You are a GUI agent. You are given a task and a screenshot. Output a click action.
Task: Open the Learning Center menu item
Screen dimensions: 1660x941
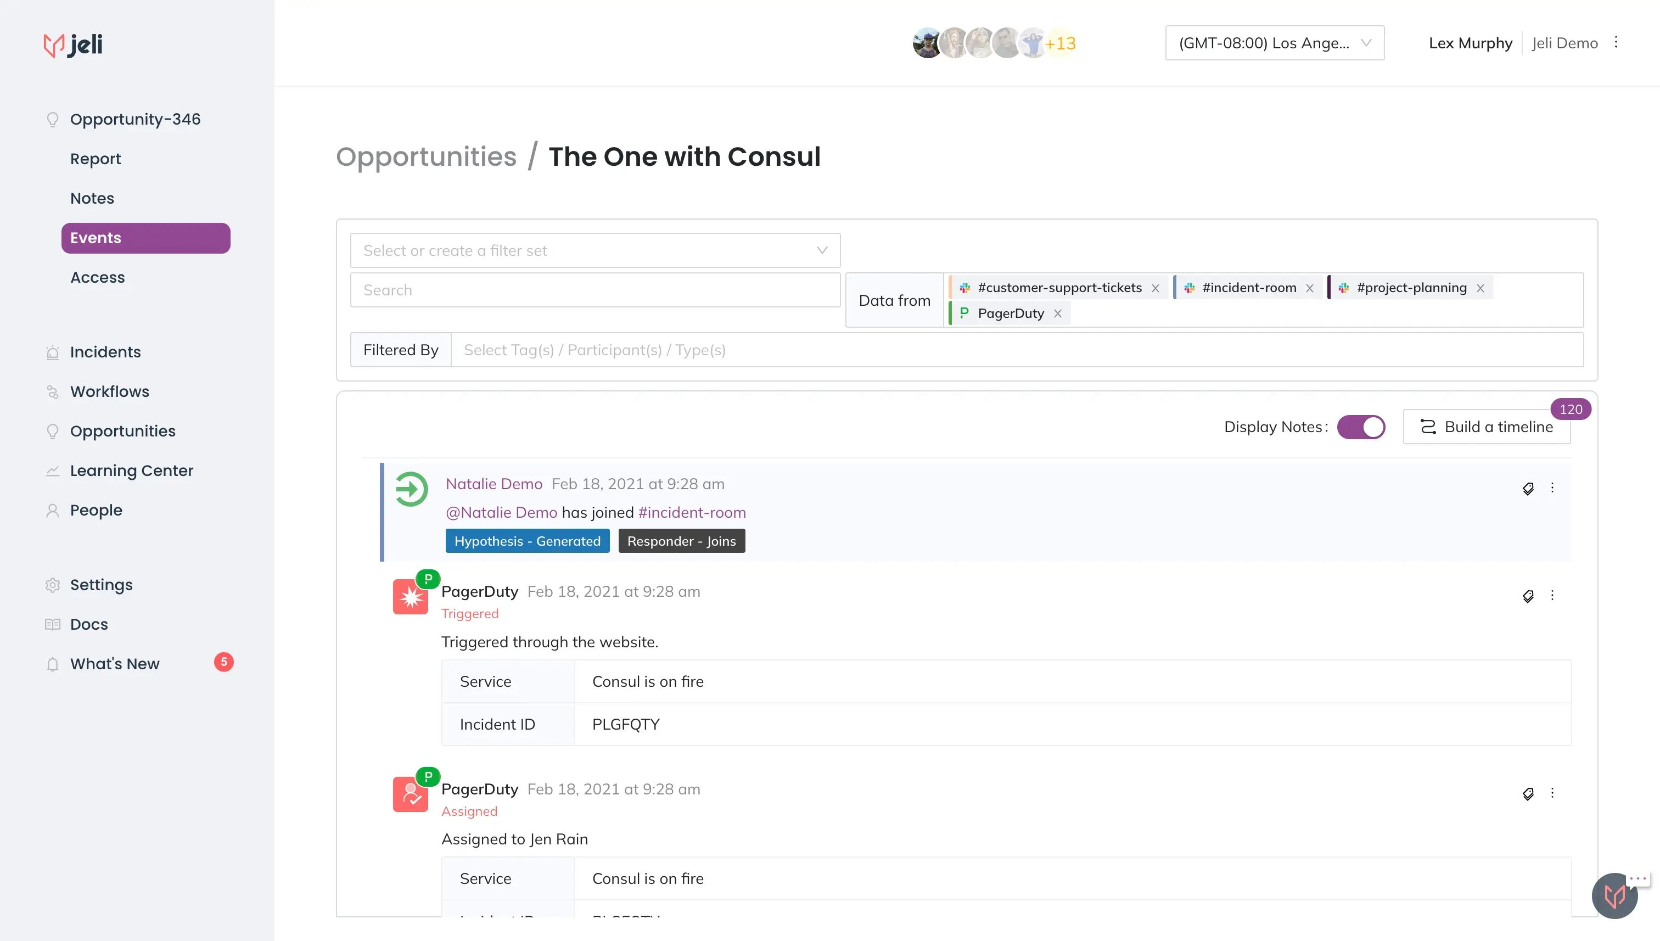(131, 470)
